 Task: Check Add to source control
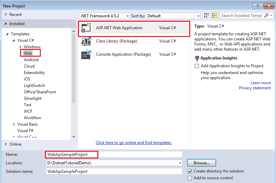[x=190, y=178]
